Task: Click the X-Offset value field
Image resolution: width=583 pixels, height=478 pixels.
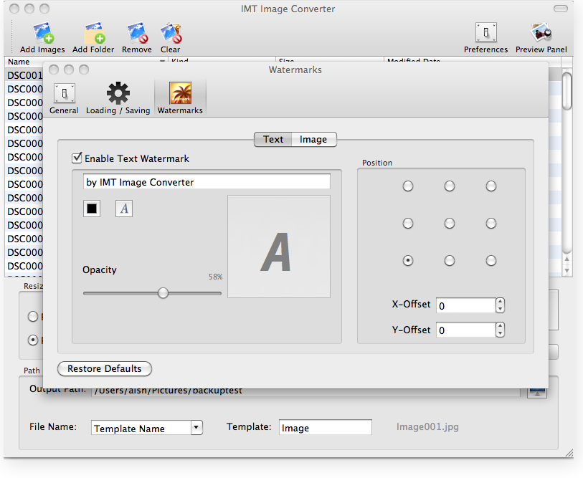Action: pos(465,305)
